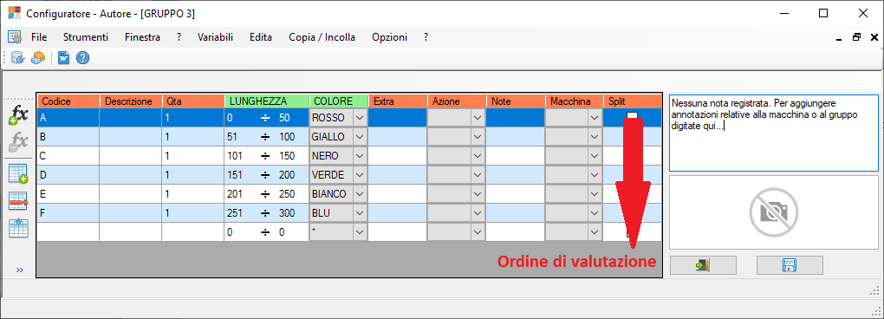Open the Azione dropdown in row C
This screenshot has width=884, height=319.
coord(478,155)
